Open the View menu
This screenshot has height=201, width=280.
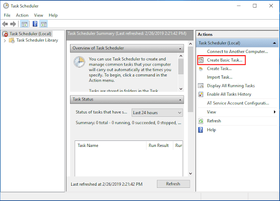[x=38, y=15]
